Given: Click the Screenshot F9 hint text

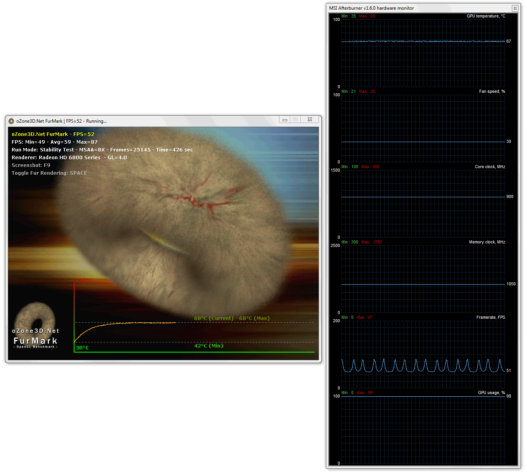Looking at the screenshot, I should [31, 165].
